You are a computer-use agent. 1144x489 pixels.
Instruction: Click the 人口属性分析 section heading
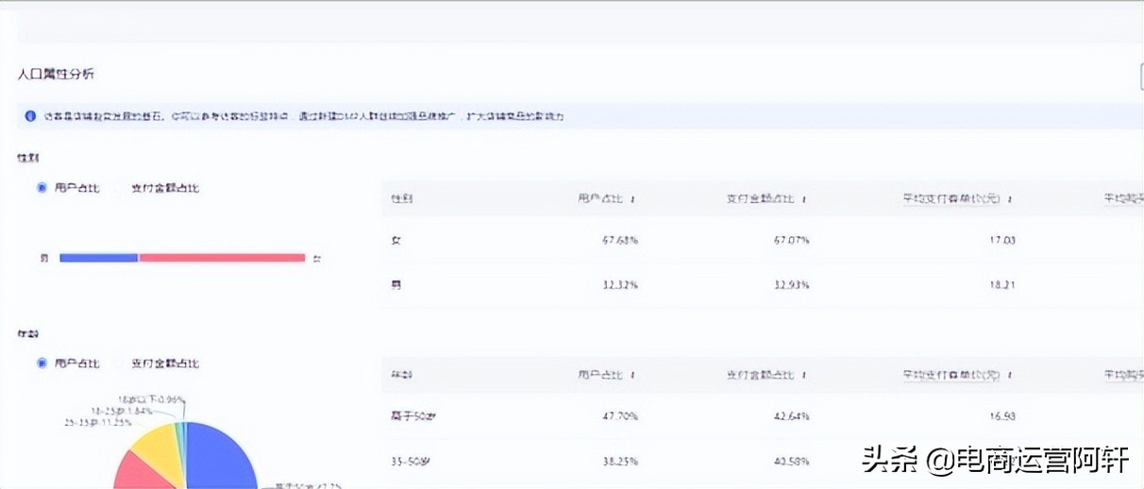[x=56, y=74]
